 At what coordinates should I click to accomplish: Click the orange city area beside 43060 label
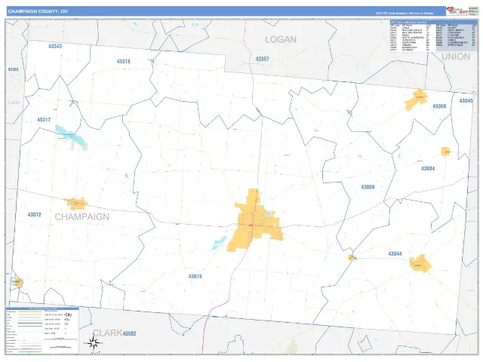417,100
